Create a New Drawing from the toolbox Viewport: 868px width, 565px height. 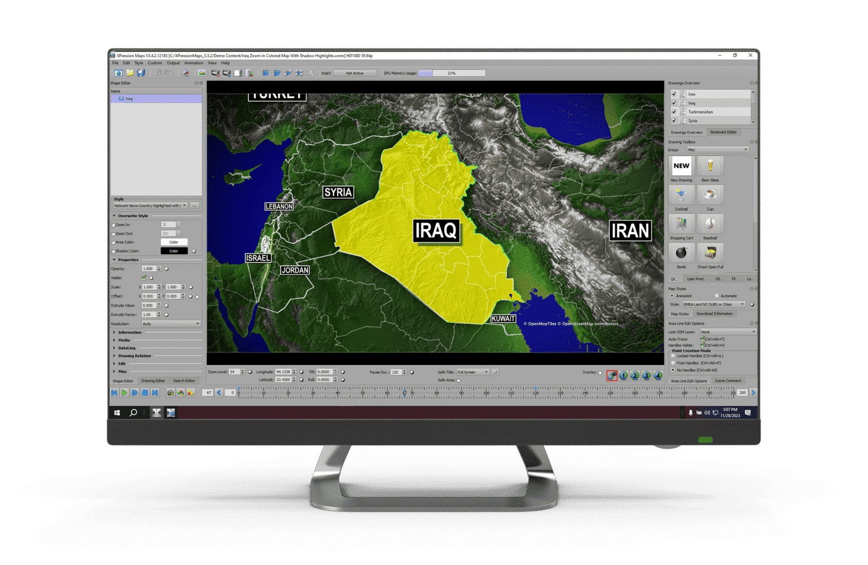pyautogui.click(x=681, y=166)
